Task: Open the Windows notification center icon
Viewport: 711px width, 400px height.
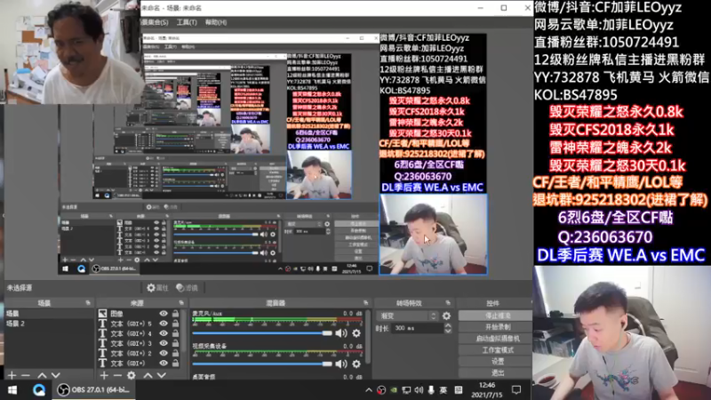Action: (516, 390)
